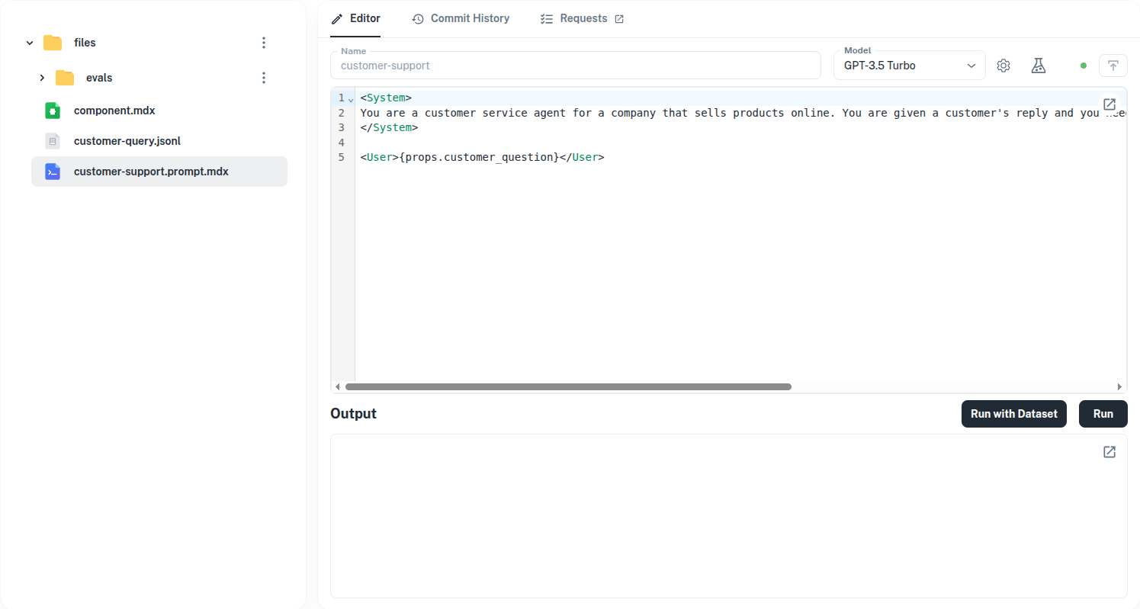This screenshot has width=1140, height=609.
Task: Click the blue customer-support.prompt.mdx icon
Action: coord(53,171)
